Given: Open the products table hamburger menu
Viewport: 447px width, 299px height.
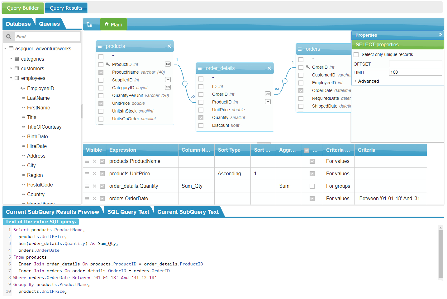Looking at the screenshot, I should pyautogui.click(x=99, y=46).
